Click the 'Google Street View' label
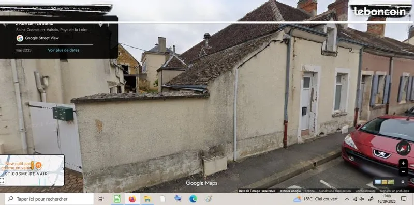 pyautogui.click(x=42, y=38)
